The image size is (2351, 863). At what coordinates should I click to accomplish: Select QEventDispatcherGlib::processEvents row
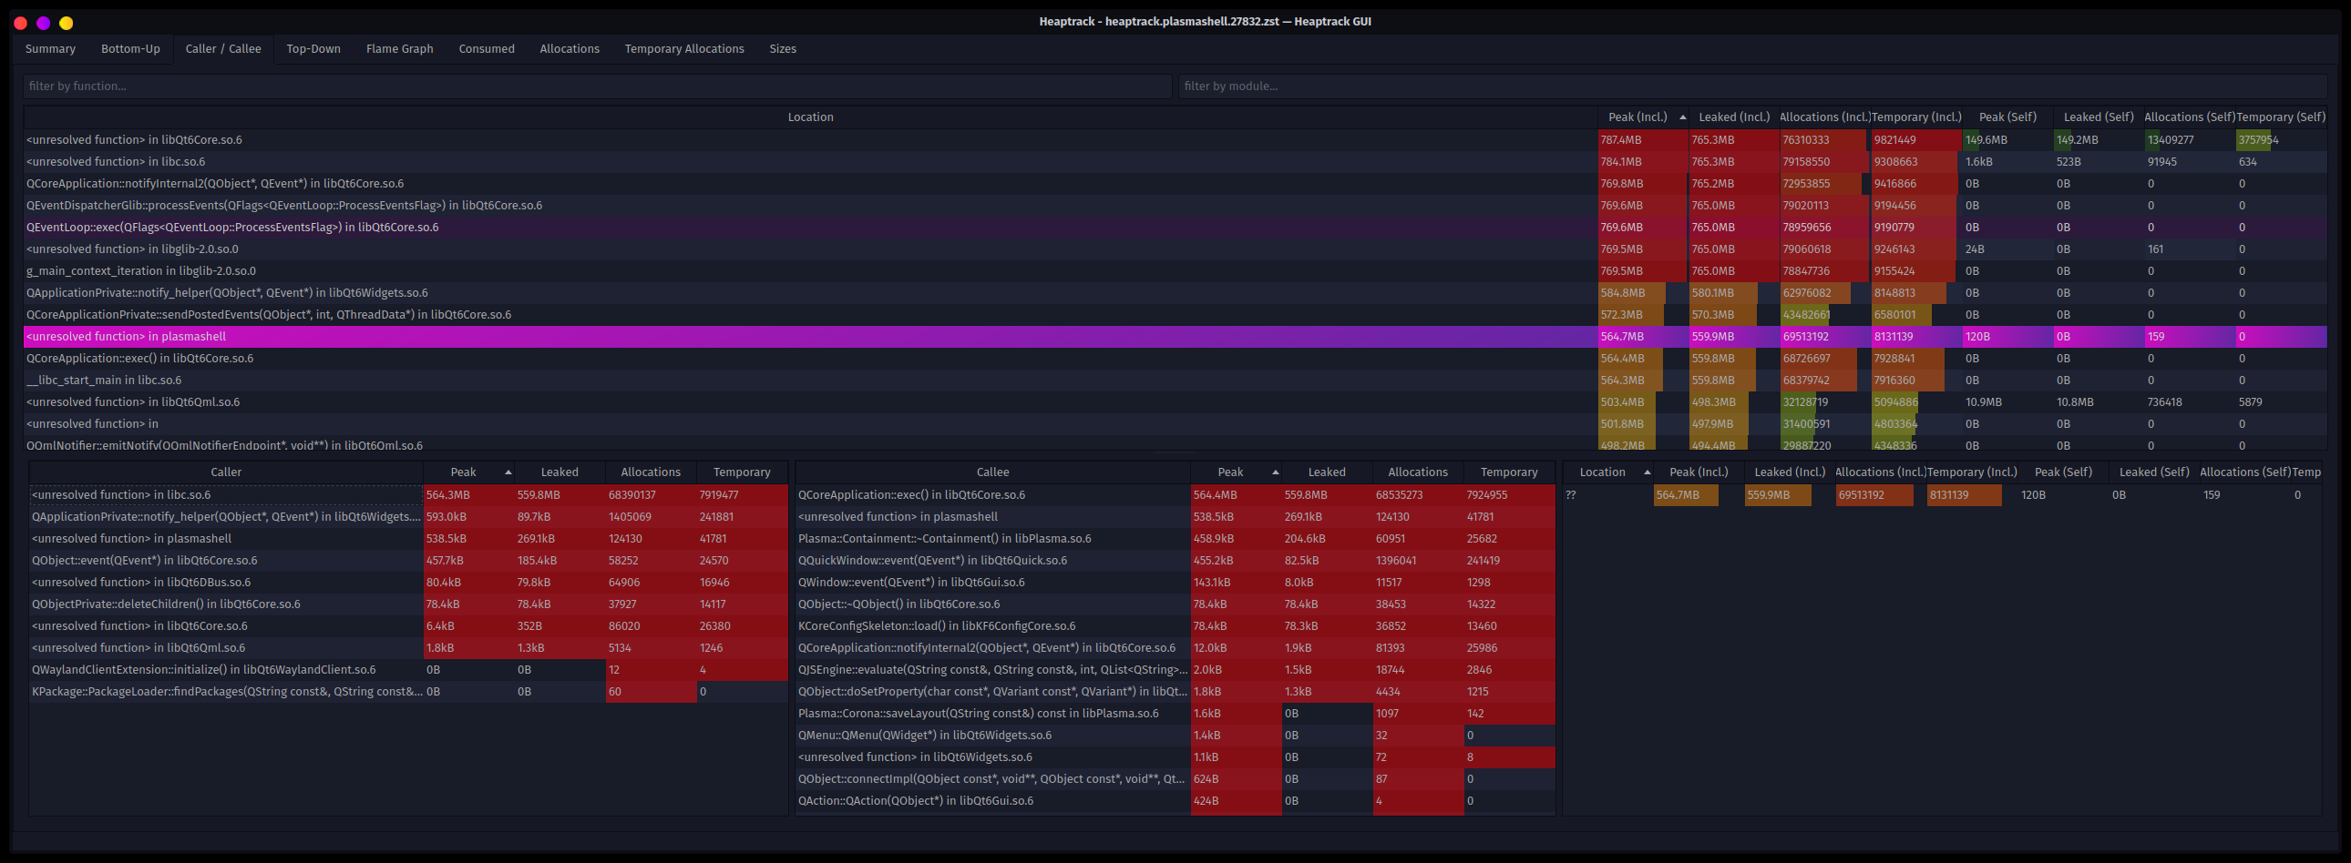1175,206
